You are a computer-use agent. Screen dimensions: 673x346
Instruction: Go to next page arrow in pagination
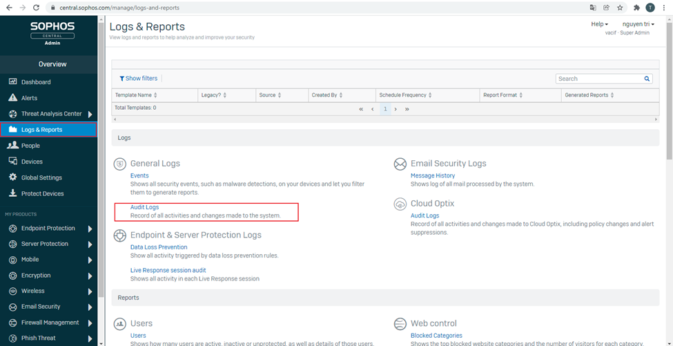pos(396,109)
